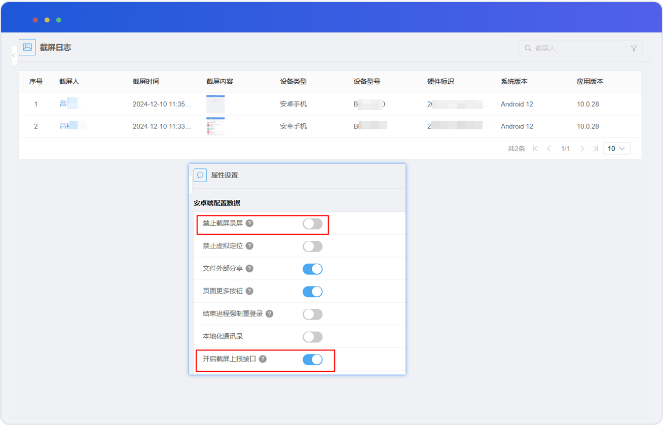Open the page size dropdown showing 10
The width and height of the screenshot is (663, 425).
[616, 149]
